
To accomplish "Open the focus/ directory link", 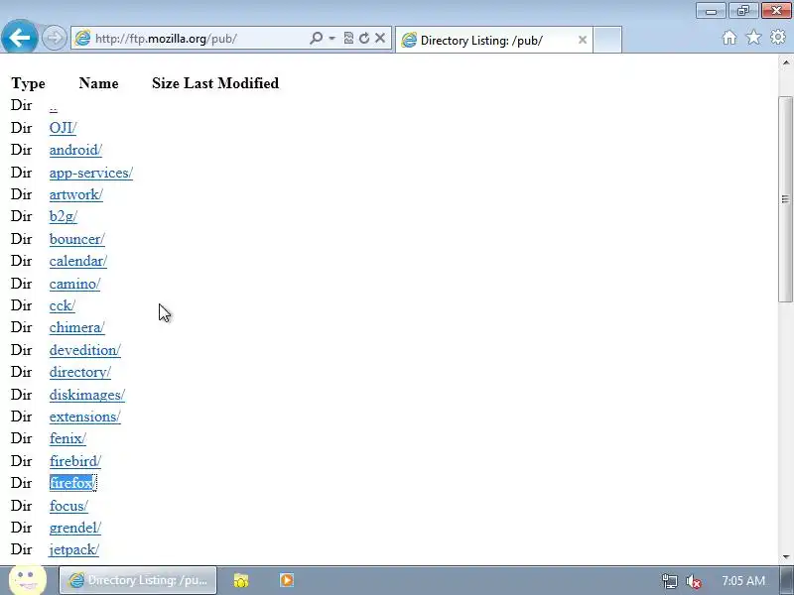I will coord(68,506).
